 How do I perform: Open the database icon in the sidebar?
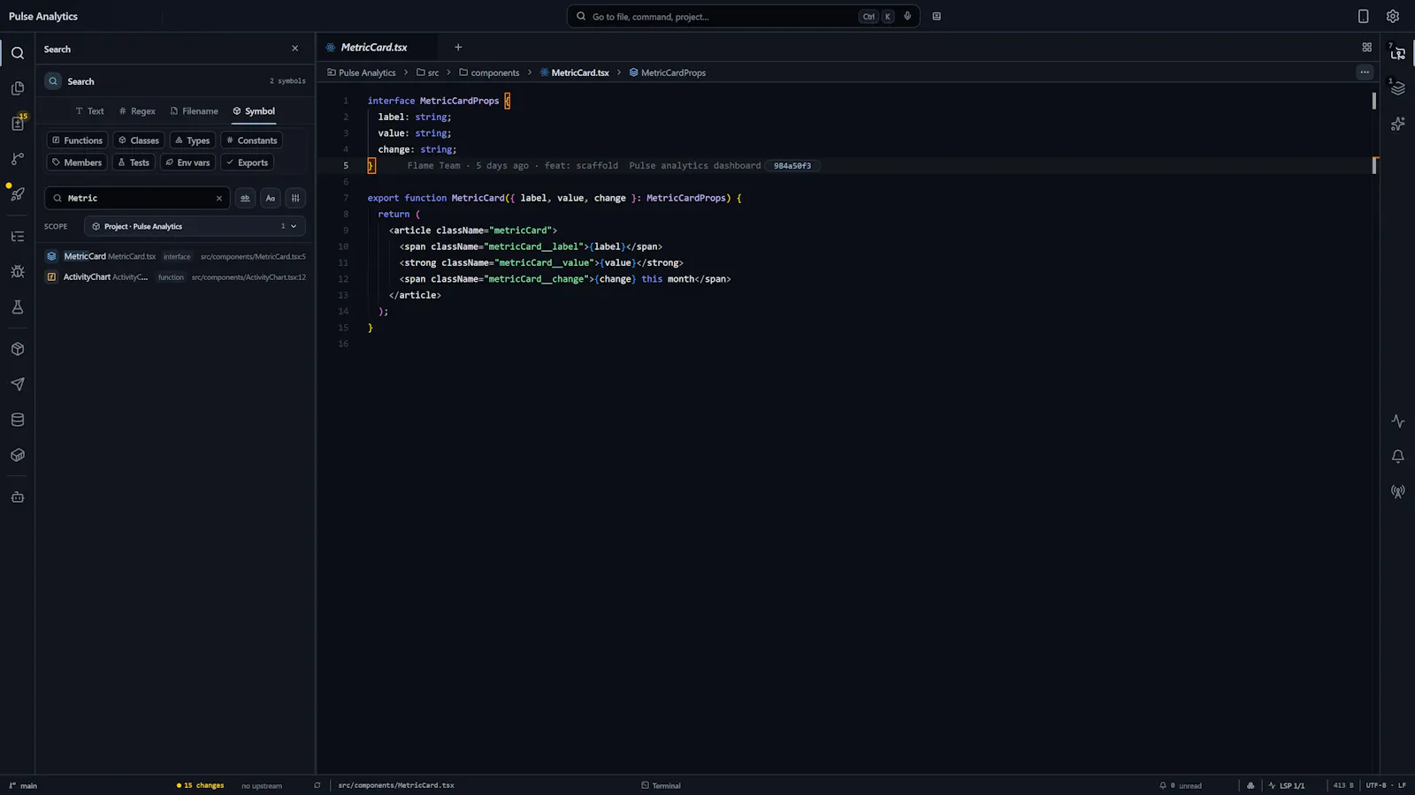[18, 420]
